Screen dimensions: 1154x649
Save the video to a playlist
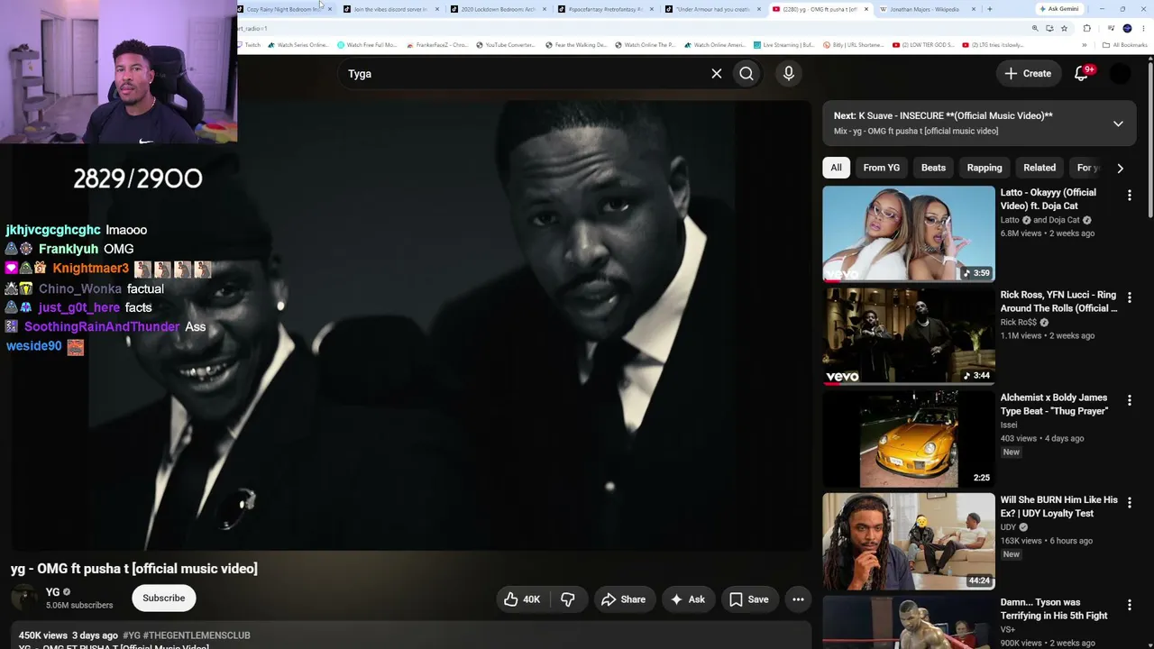pos(749,599)
